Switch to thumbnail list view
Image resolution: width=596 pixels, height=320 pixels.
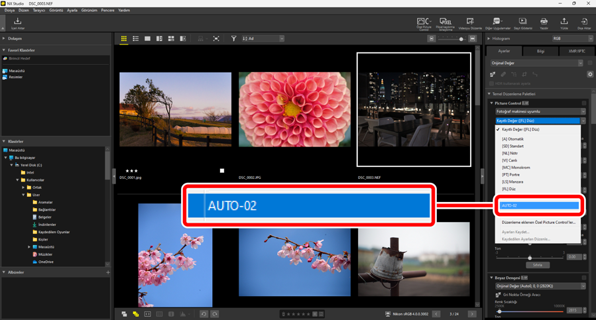[x=135, y=39]
